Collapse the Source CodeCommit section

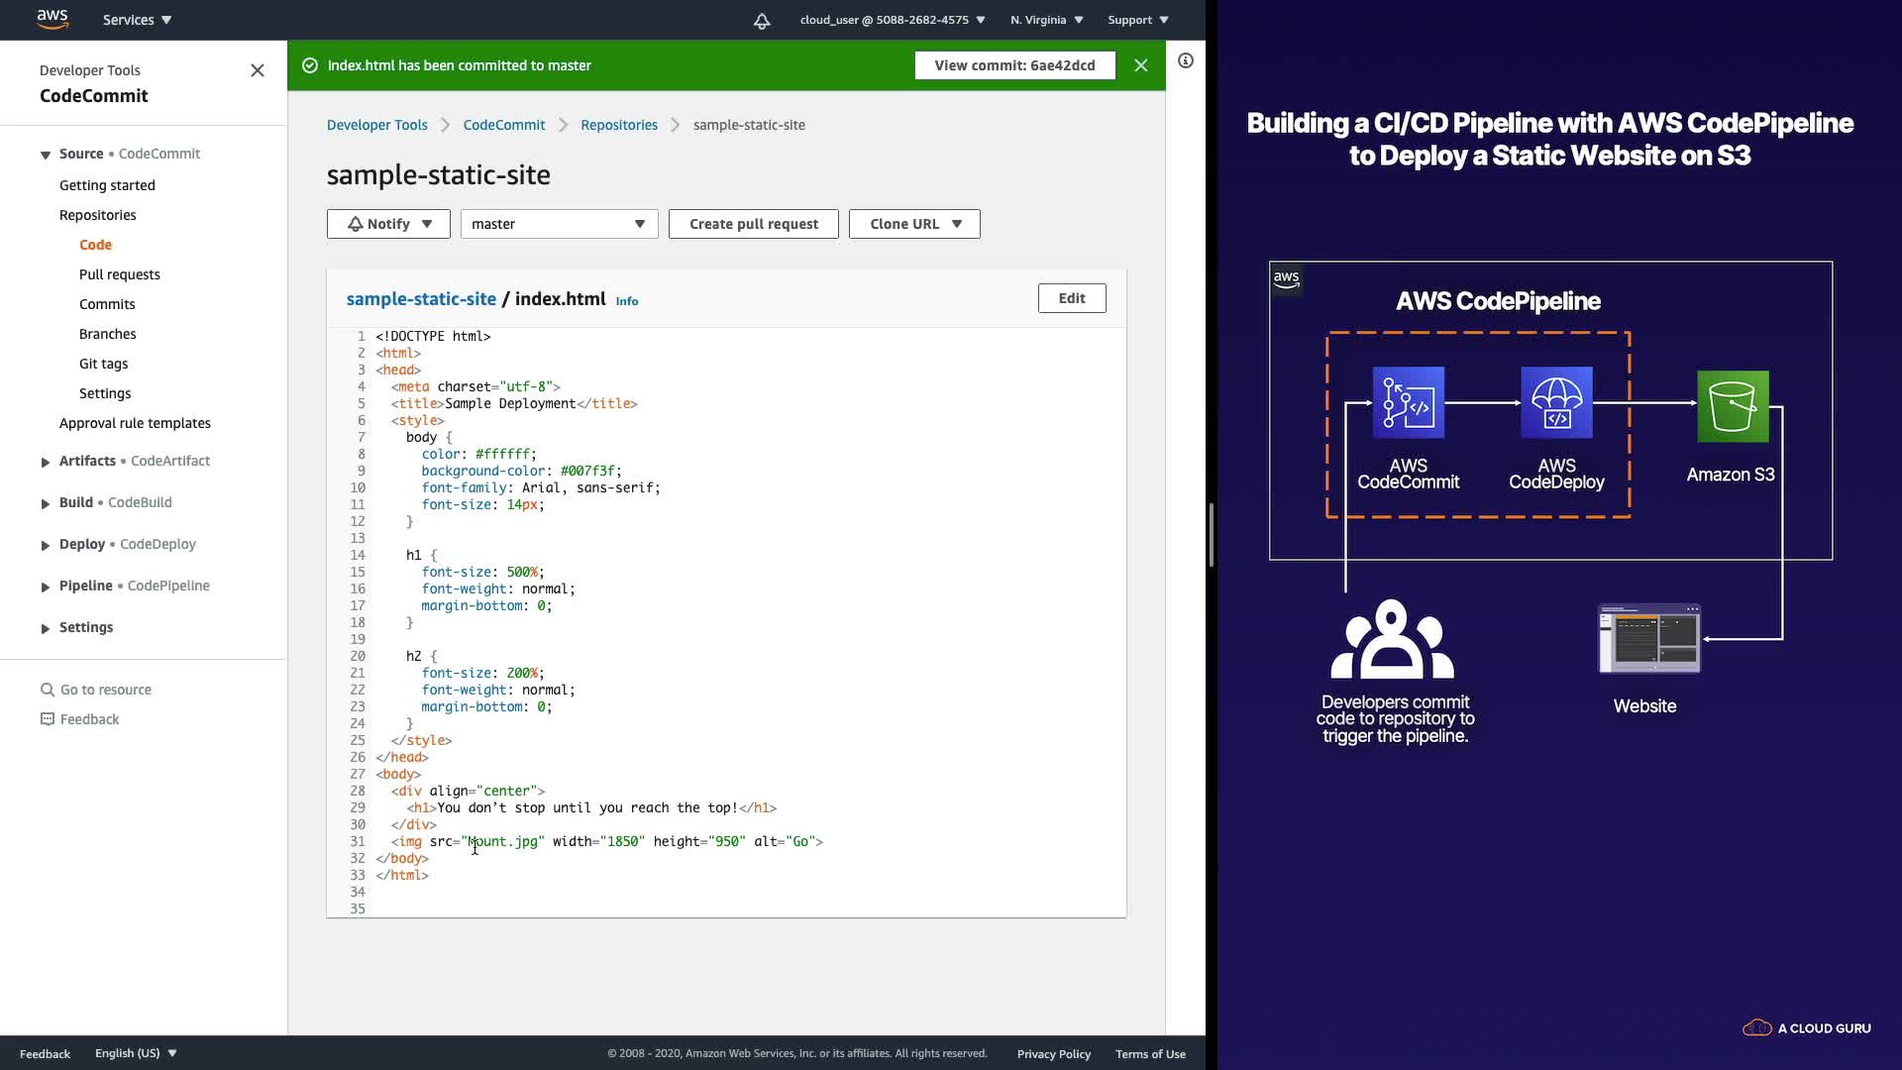point(45,155)
